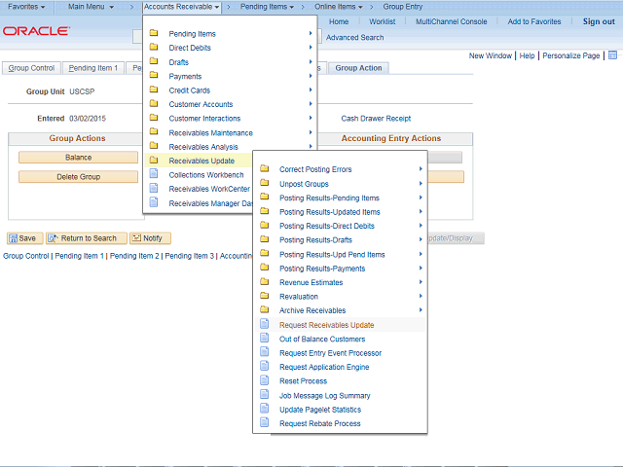The image size is (623, 467).
Task: Switch to the Group Action tab
Action: pyautogui.click(x=359, y=68)
